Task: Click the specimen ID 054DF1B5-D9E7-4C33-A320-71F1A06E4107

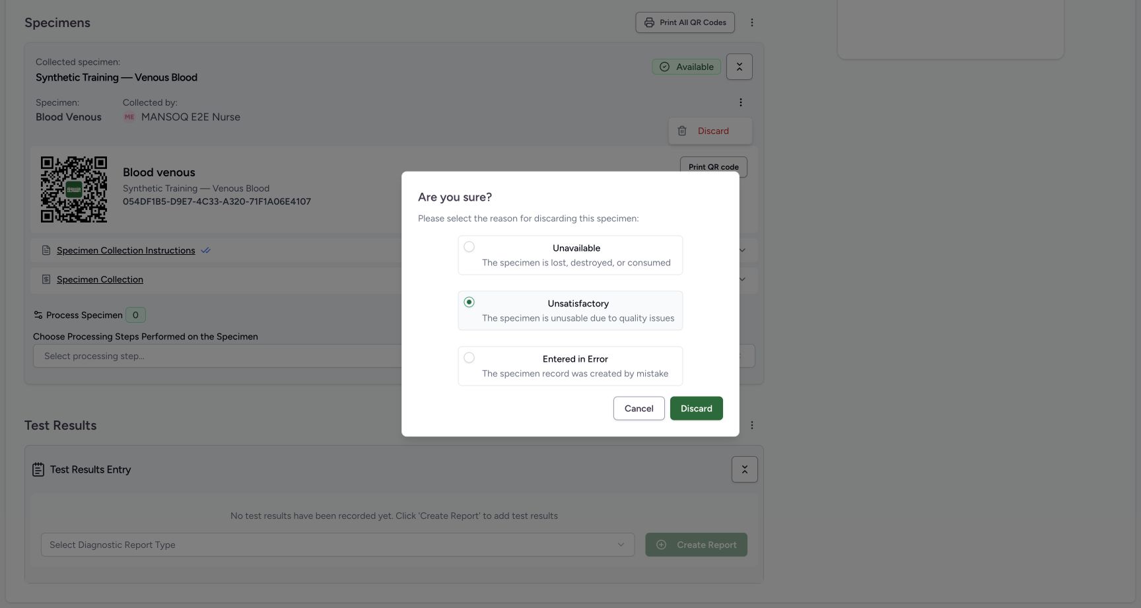Action: 217,201
